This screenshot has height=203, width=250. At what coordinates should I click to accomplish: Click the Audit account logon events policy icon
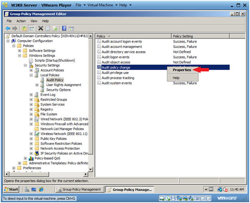(99, 41)
